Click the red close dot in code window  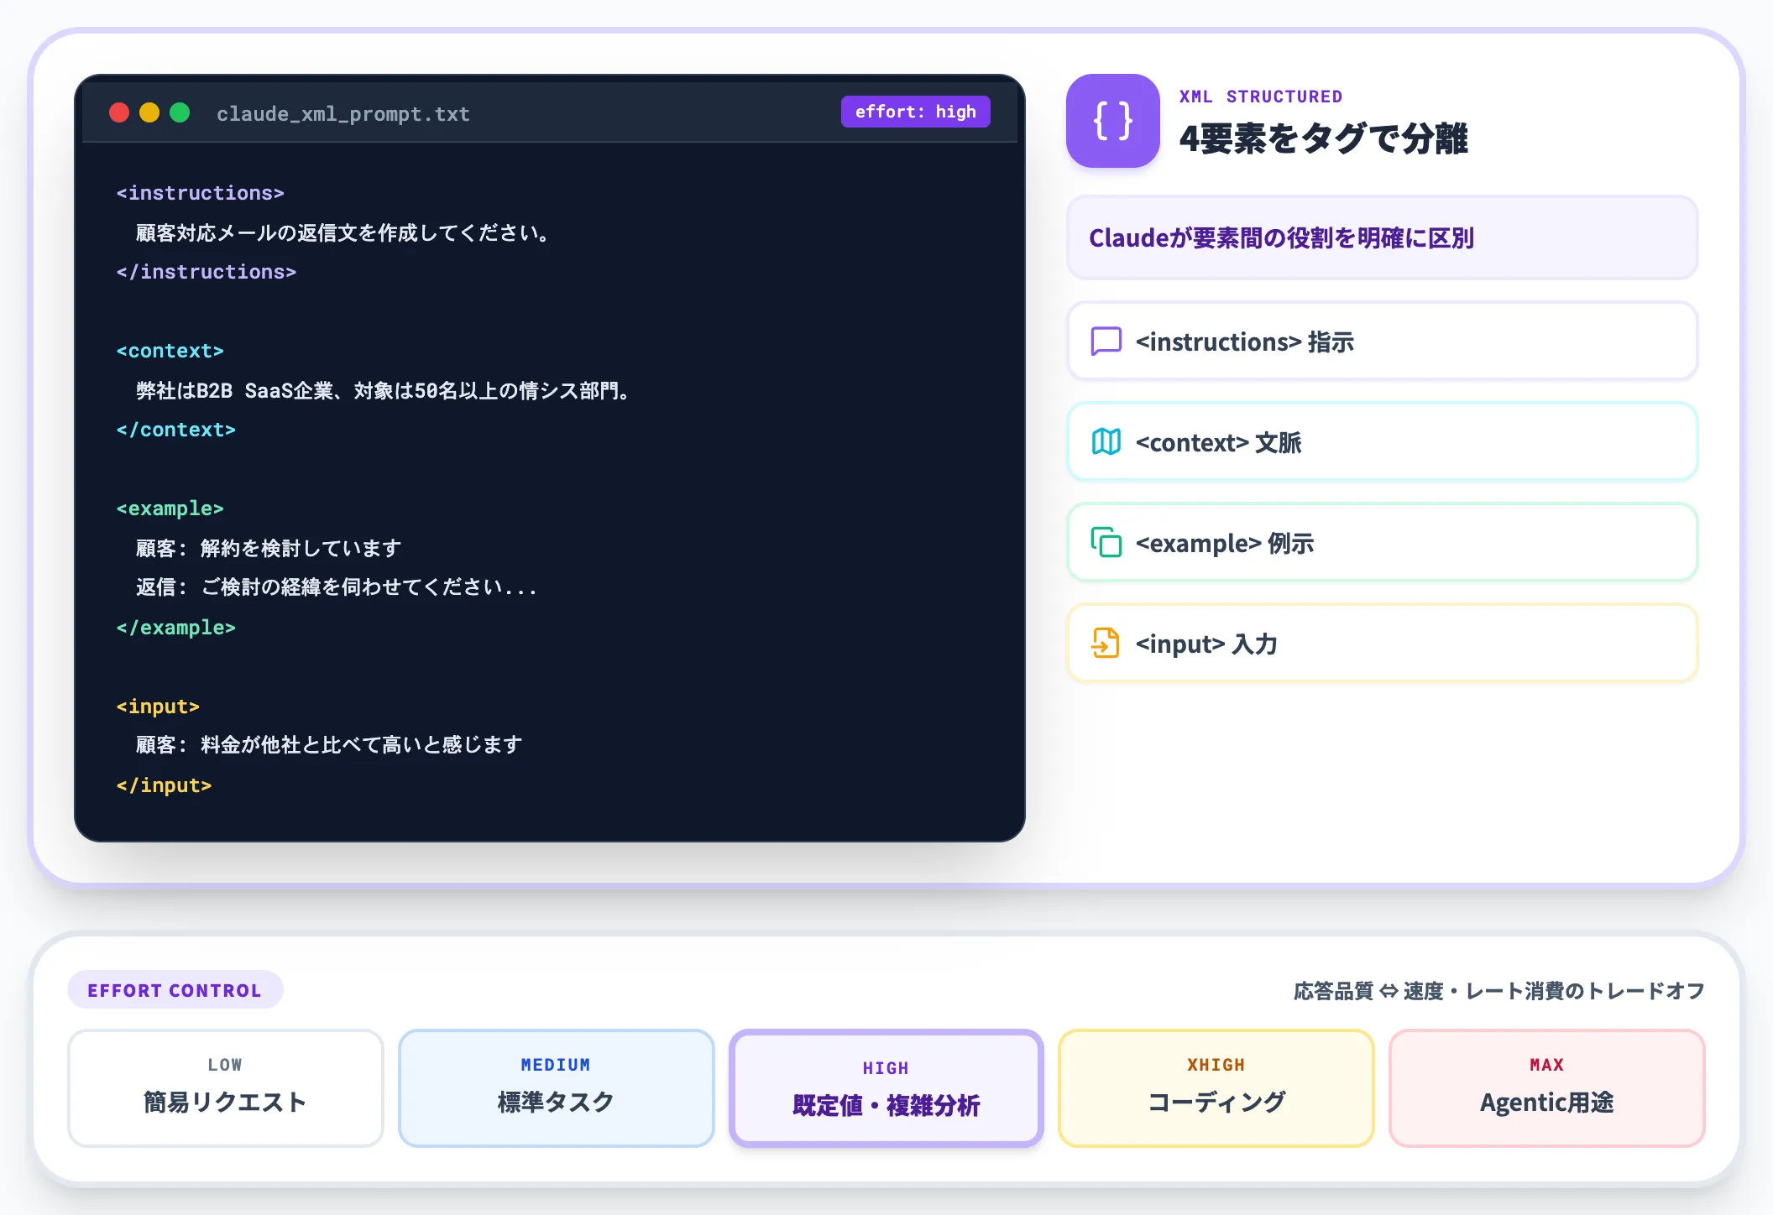pos(119,112)
